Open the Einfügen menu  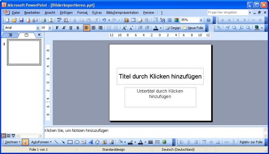click(x=66, y=13)
